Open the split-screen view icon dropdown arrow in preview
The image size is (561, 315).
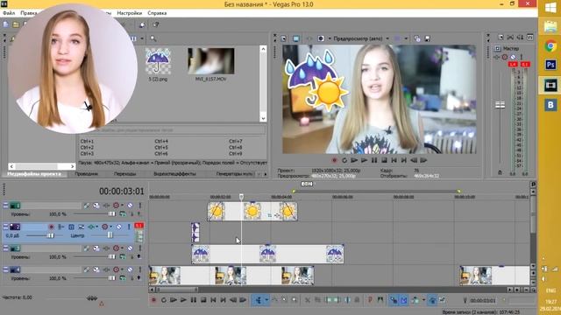(x=330, y=38)
